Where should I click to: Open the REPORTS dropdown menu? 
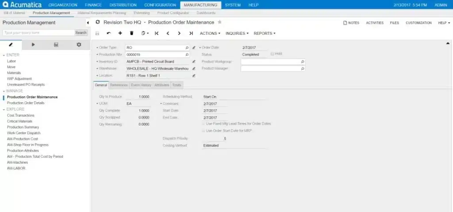(x=265, y=33)
